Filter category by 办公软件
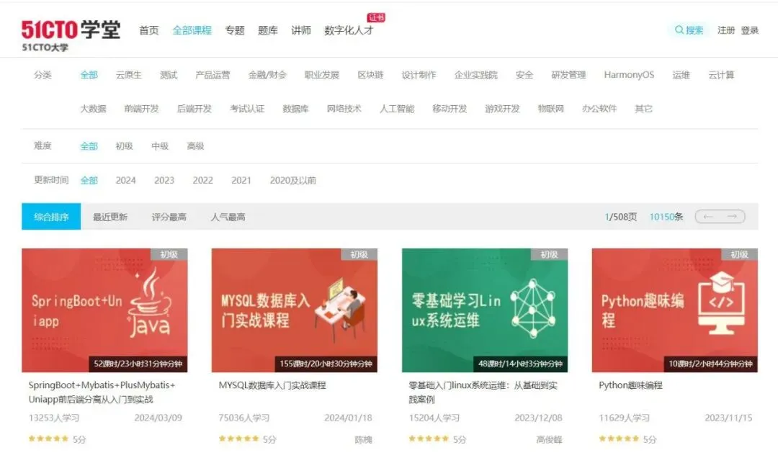 (599, 109)
